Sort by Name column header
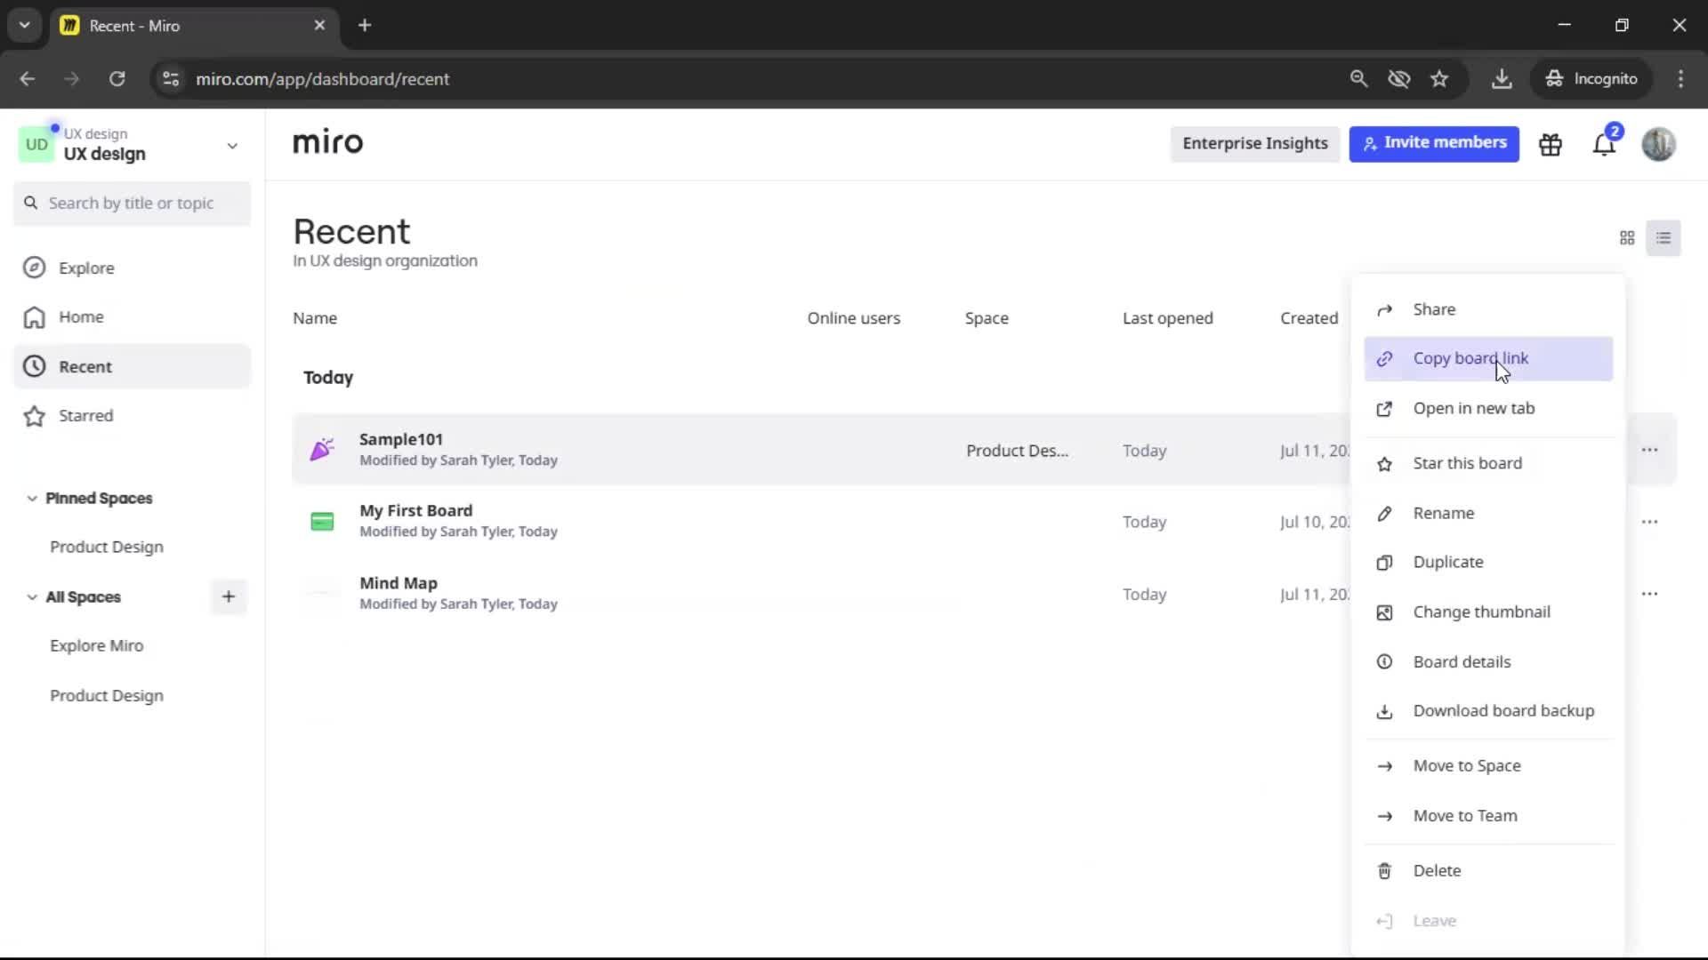The image size is (1708, 960). click(315, 318)
